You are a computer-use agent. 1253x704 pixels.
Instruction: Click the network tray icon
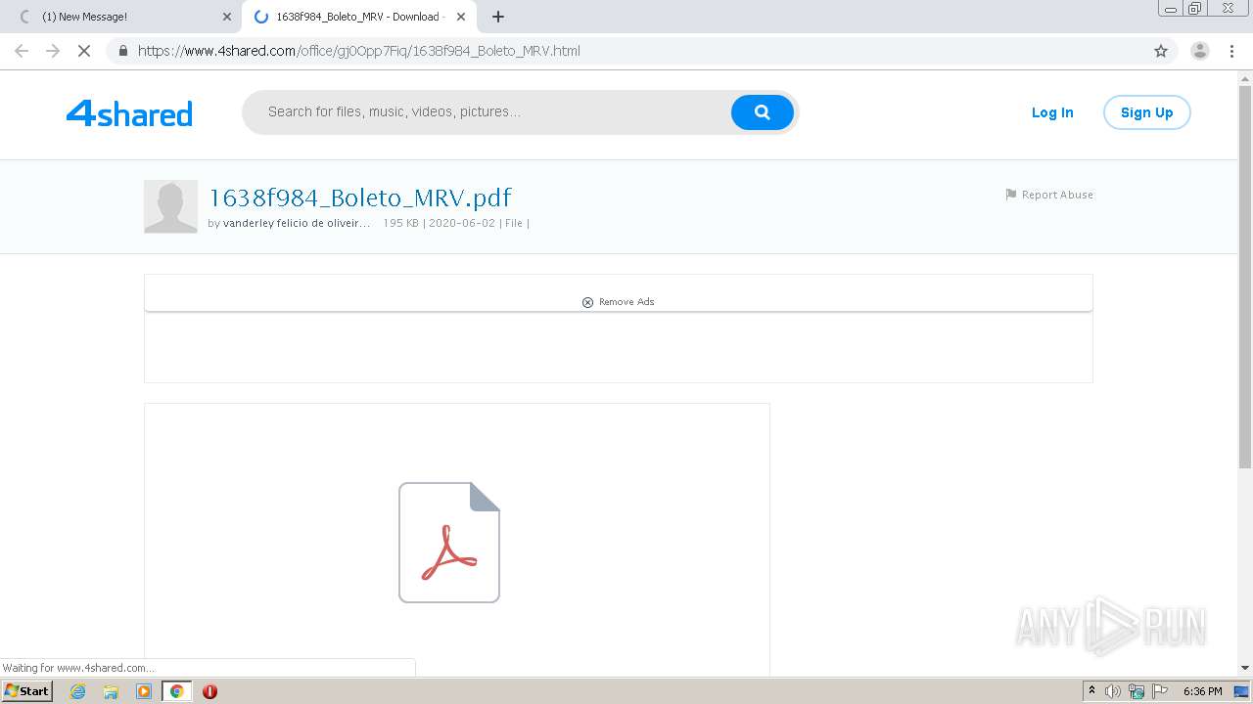pyautogui.click(x=1137, y=691)
